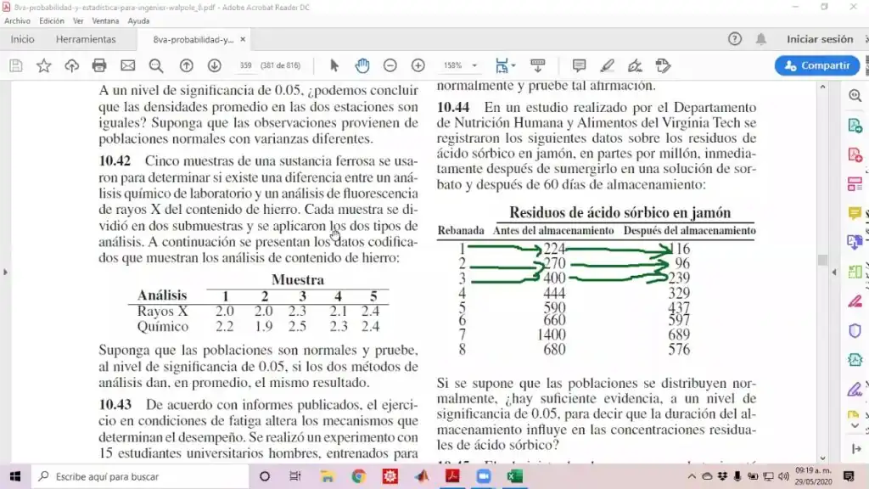Switch to the Inicio tab

point(22,39)
